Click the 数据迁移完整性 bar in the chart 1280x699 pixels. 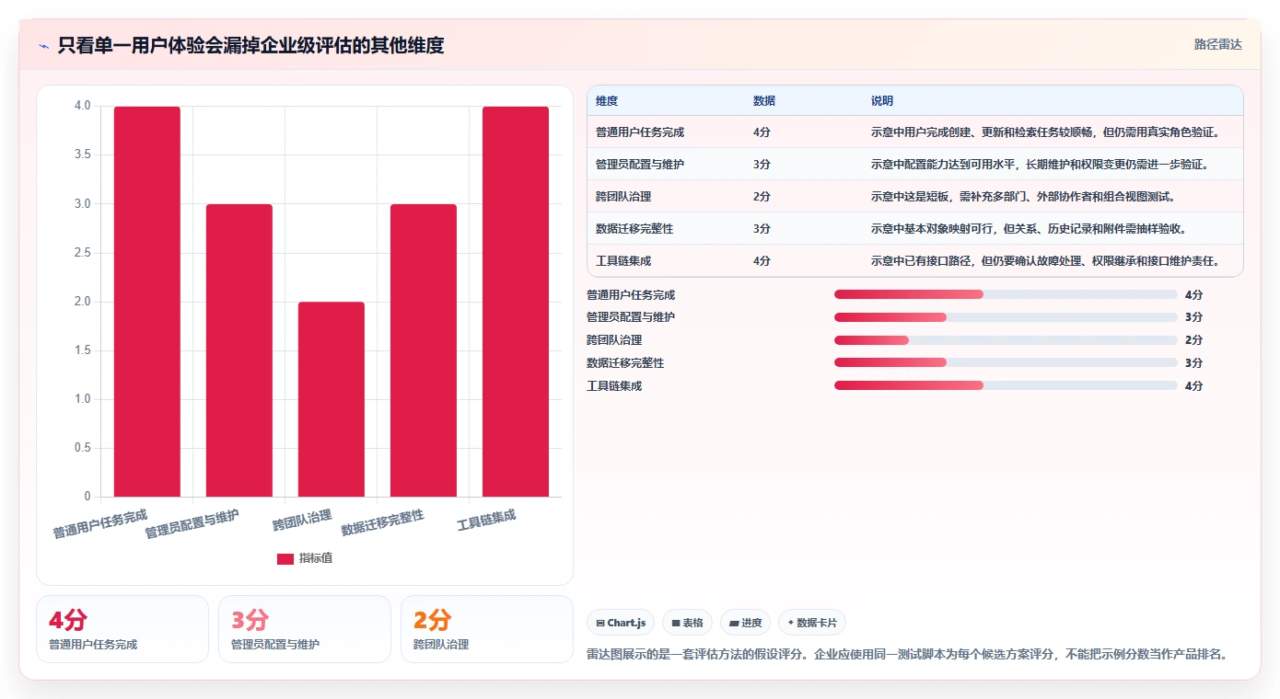pyautogui.click(x=424, y=350)
